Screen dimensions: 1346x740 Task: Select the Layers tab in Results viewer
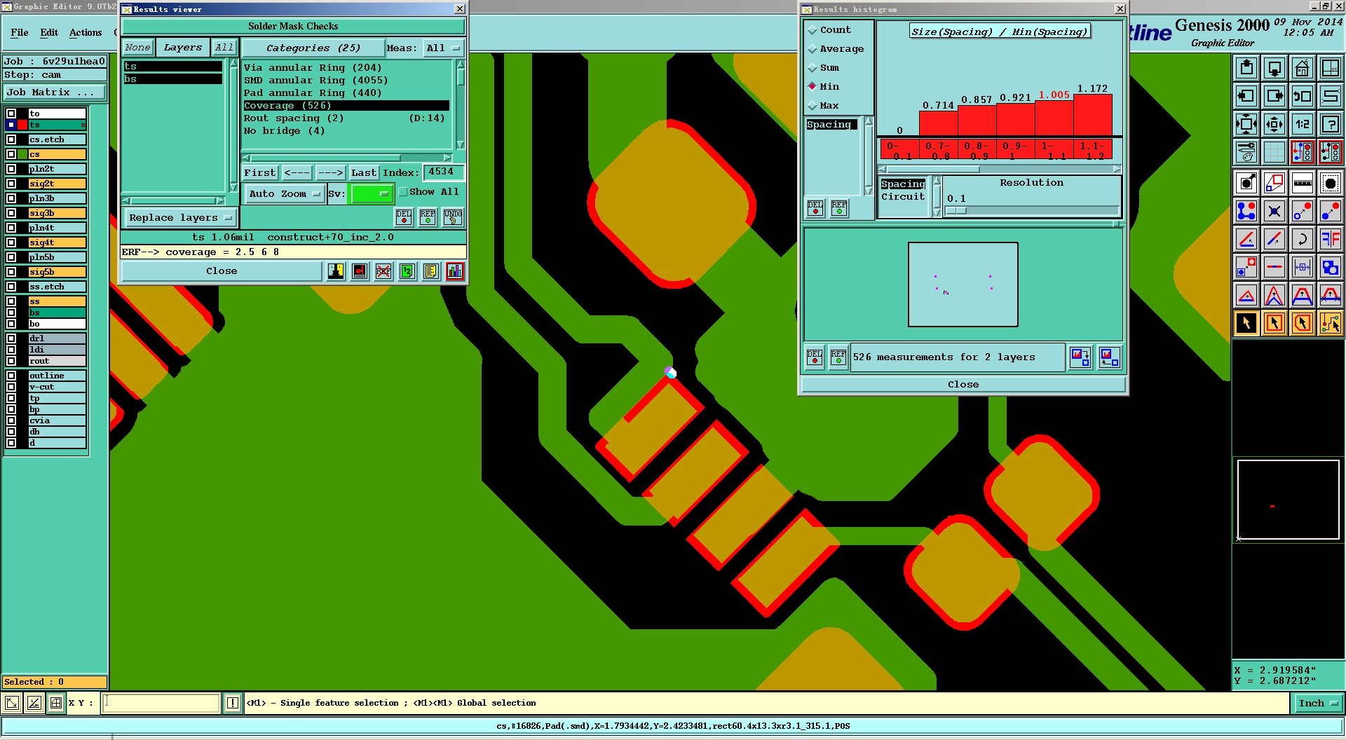point(182,48)
